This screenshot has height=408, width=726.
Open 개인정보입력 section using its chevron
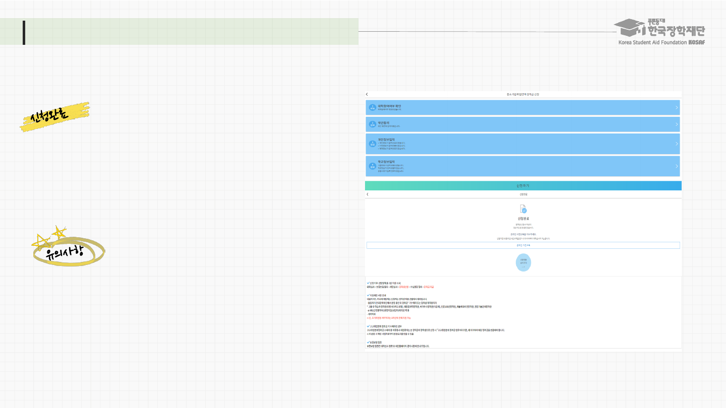[676, 144]
